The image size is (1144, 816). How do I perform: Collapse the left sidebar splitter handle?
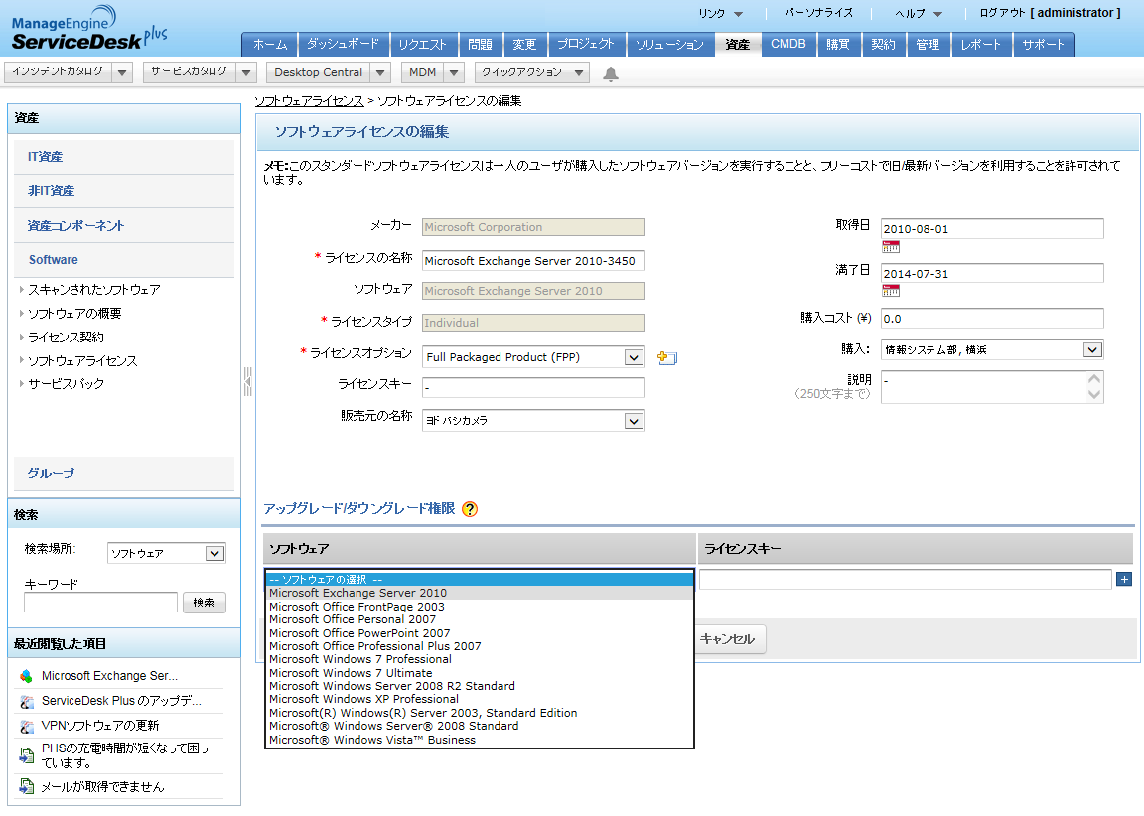[x=248, y=381]
